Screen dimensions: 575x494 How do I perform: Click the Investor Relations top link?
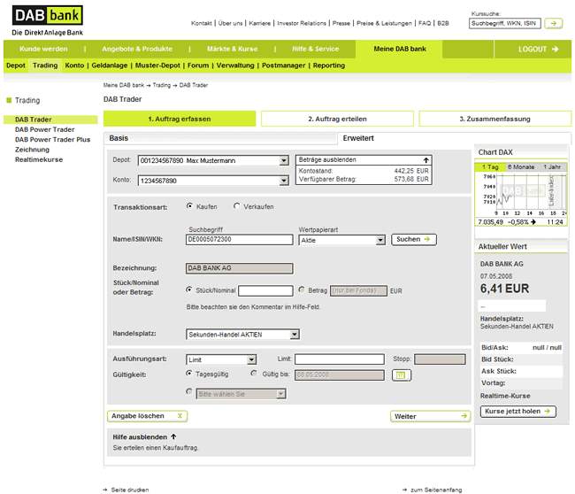(302, 23)
